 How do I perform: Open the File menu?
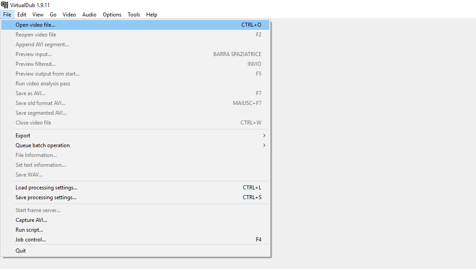tap(7, 15)
